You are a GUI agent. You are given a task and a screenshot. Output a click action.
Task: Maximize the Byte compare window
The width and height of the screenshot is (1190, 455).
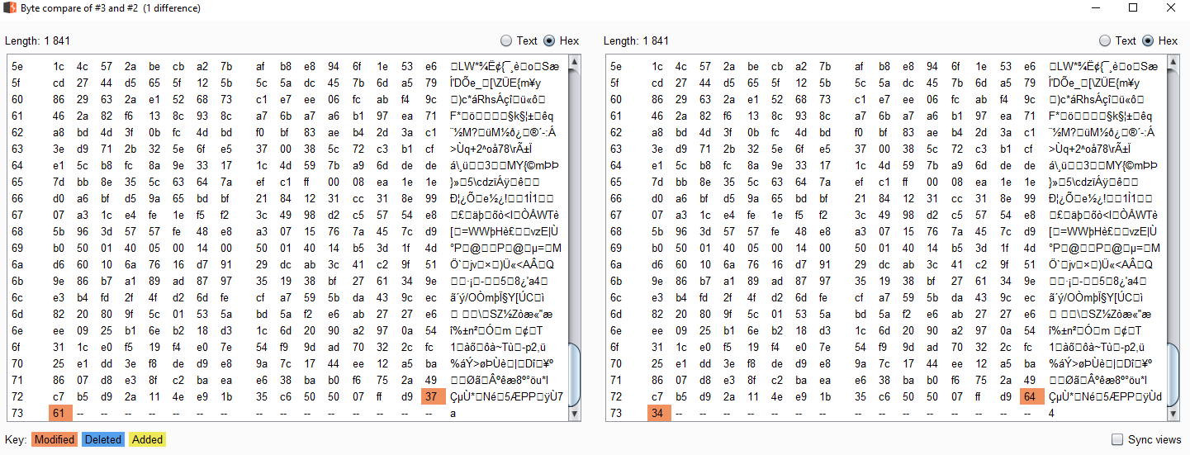pyautogui.click(x=1132, y=8)
